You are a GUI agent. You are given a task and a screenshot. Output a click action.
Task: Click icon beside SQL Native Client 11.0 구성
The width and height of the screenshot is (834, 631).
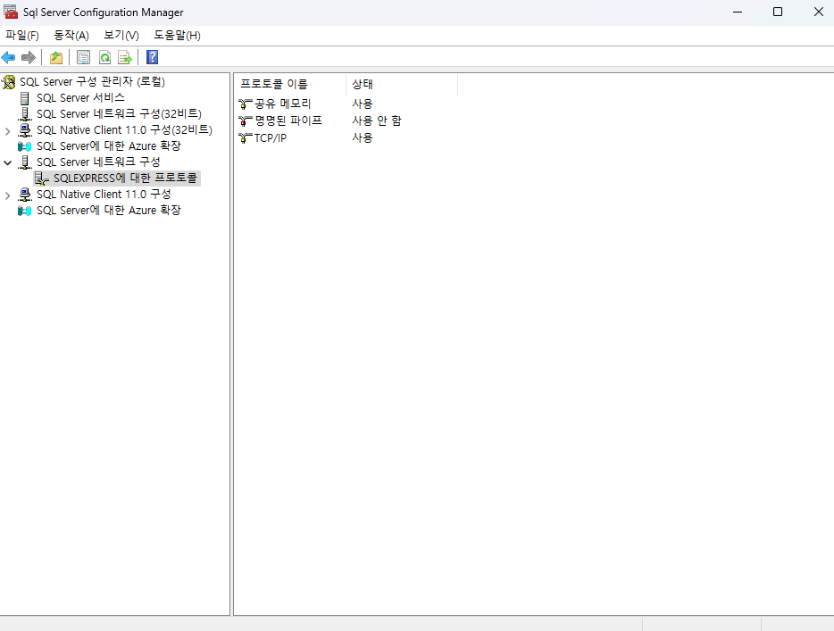click(24, 195)
